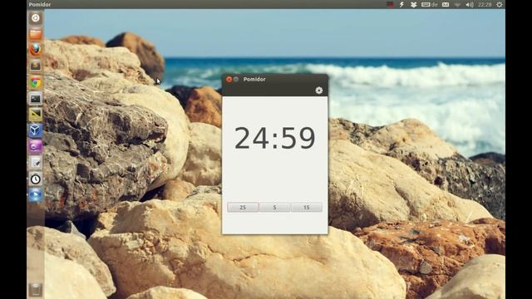Select the 5 minute break button
532x299 pixels.
click(x=274, y=208)
